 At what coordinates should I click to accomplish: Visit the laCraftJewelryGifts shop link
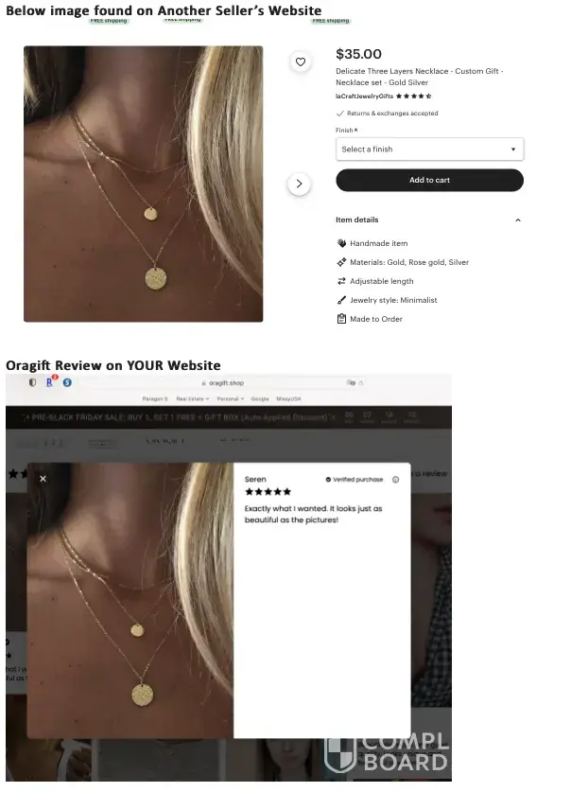[364, 96]
